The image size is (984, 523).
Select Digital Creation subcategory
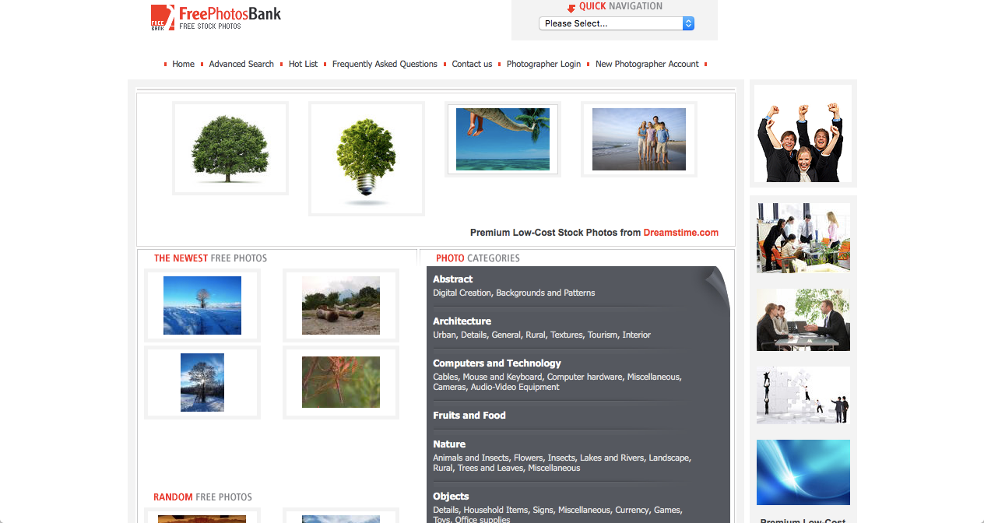tap(462, 293)
